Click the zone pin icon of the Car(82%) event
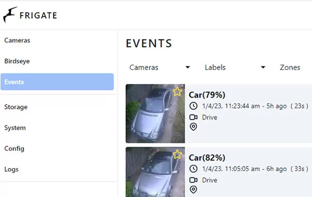 pyautogui.click(x=193, y=190)
